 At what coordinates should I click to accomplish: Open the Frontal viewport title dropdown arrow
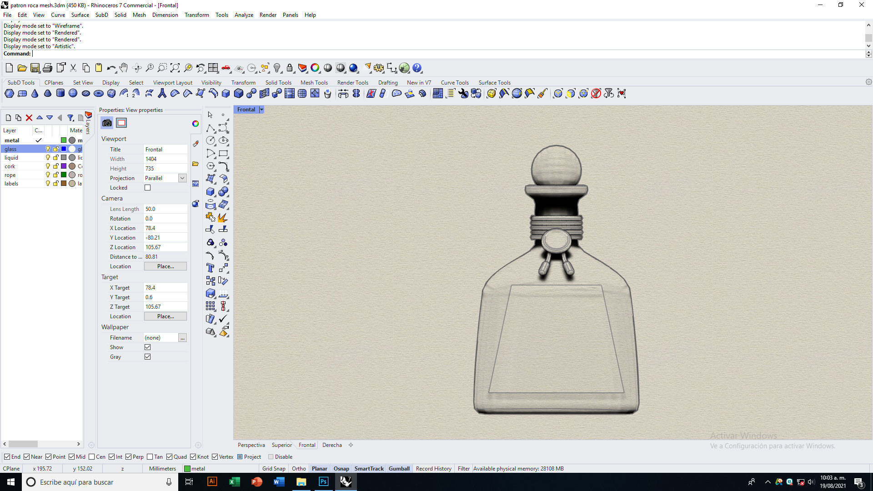click(x=261, y=110)
